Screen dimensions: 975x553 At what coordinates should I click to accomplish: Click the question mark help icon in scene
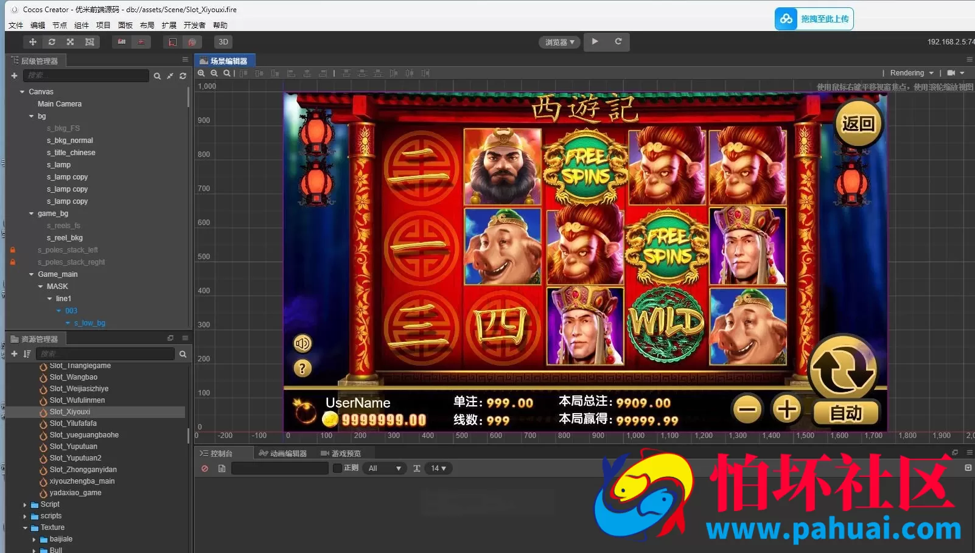302,368
